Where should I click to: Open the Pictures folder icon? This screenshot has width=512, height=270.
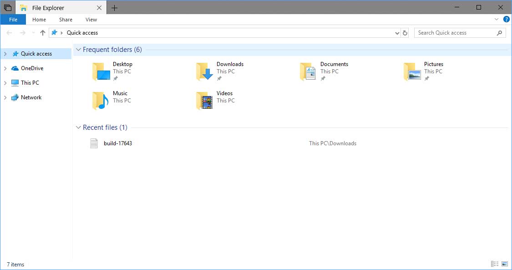click(412, 72)
